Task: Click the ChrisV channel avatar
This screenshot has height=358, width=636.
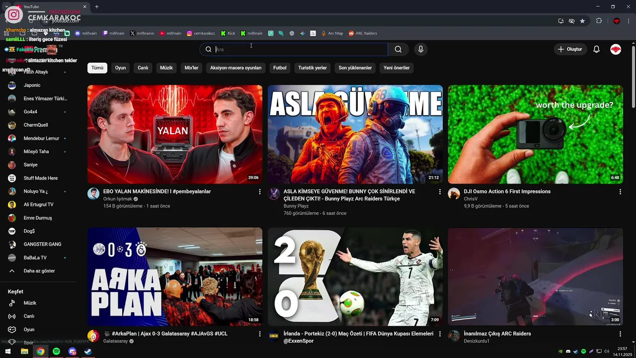Action: (x=454, y=194)
